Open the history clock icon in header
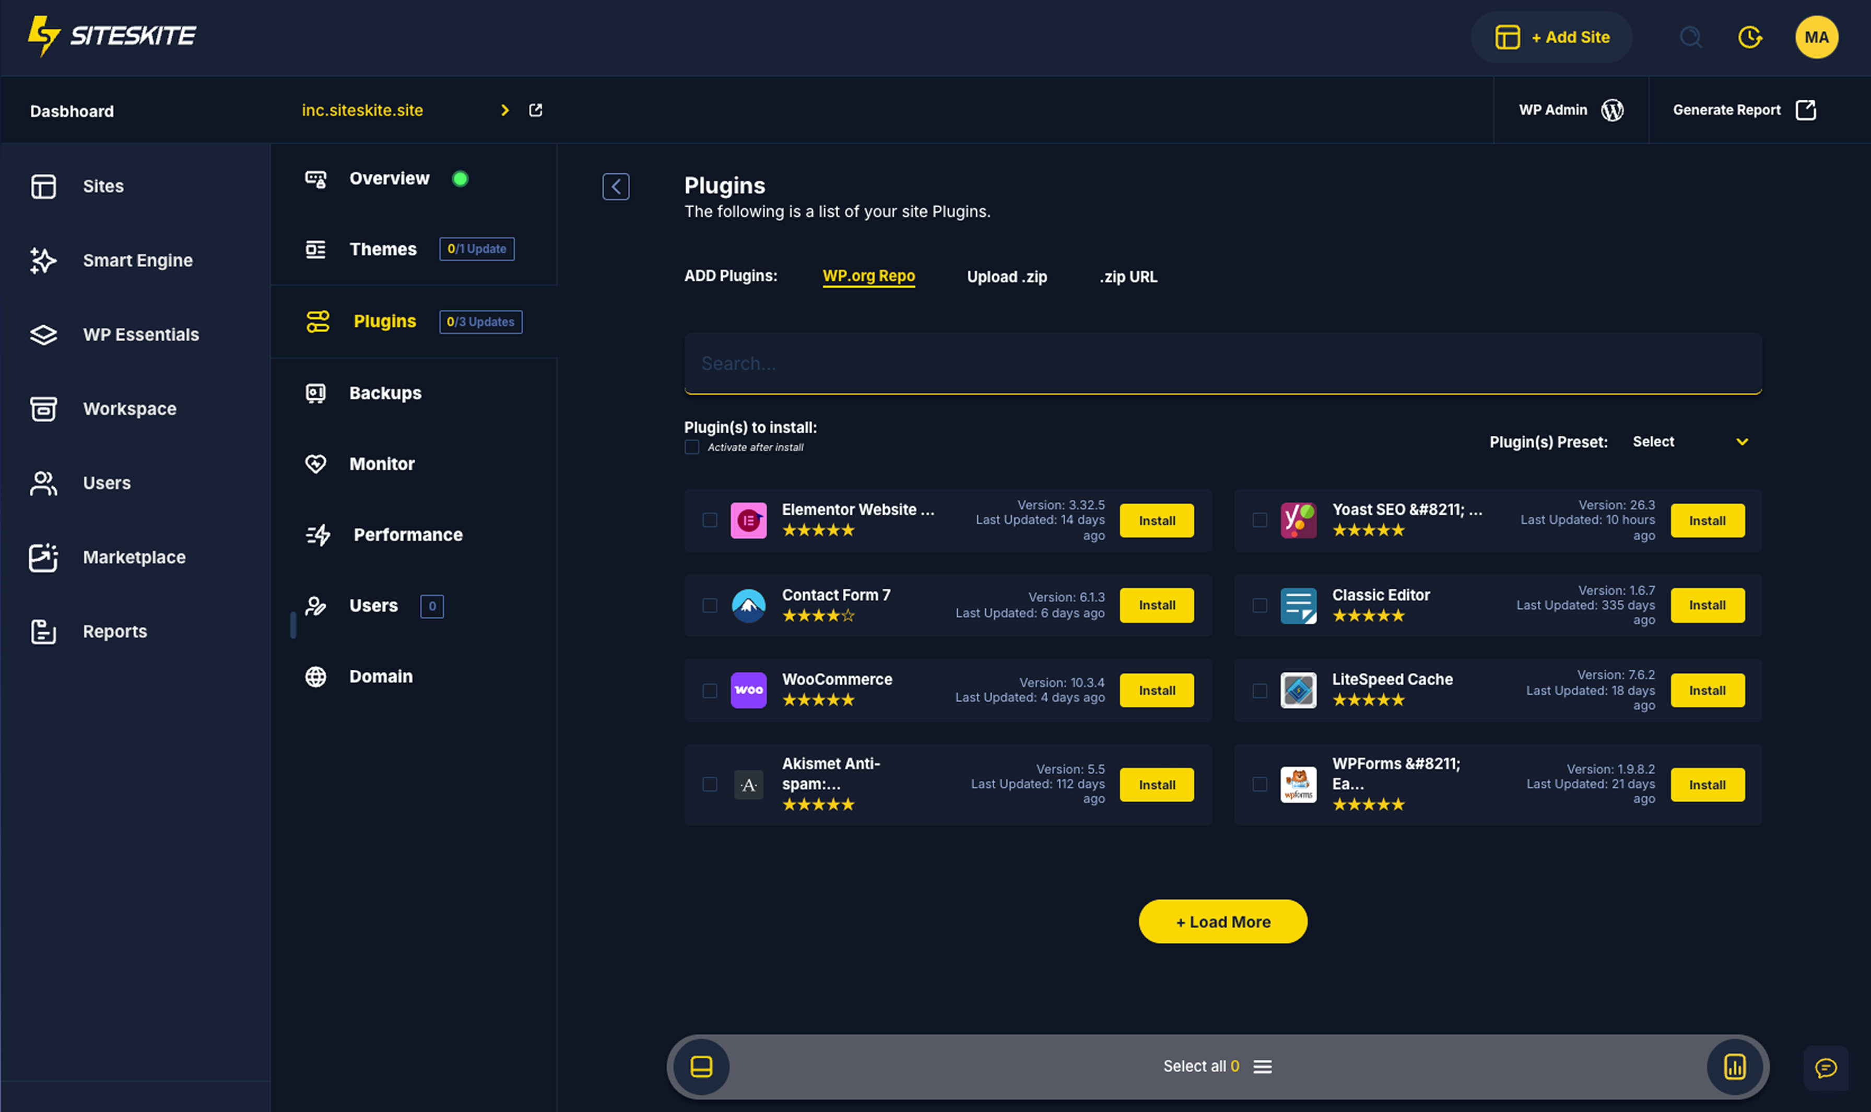 click(x=1750, y=37)
